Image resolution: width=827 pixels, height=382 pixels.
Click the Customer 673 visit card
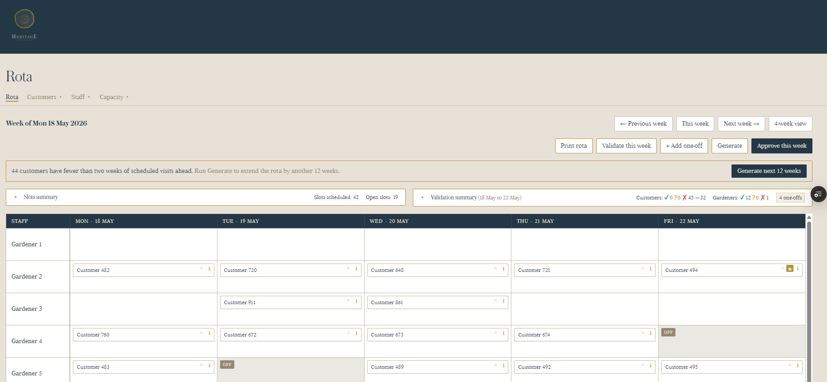coord(438,335)
